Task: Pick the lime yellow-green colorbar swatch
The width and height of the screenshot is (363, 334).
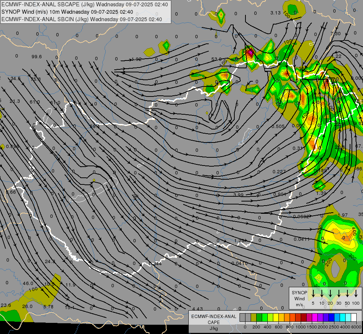Action: [x=270, y=317]
